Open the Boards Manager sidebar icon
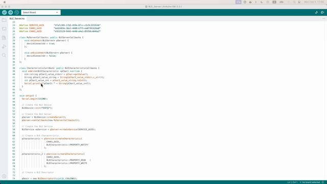The image size is (327, 184). (4, 29)
